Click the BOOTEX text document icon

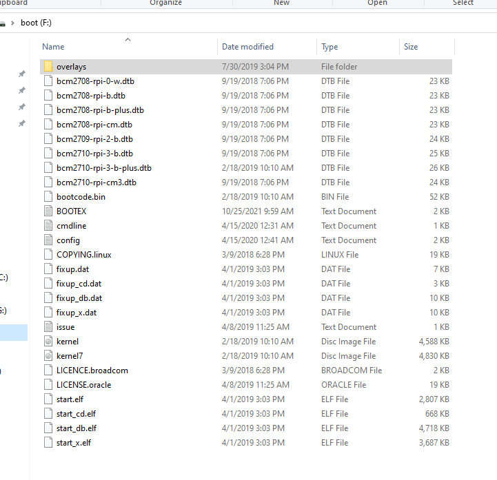tap(48, 211)
